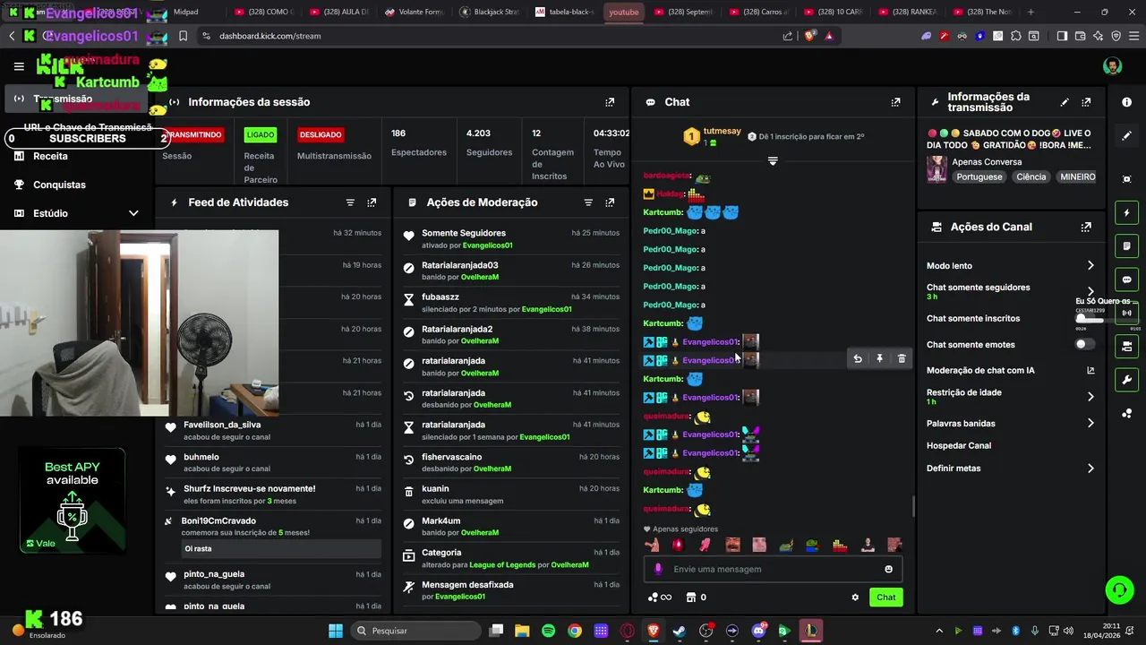The image size is (1146, 645).
Task: Reply to the hovered Evangelicos01 message
Action: coord(858,359)
